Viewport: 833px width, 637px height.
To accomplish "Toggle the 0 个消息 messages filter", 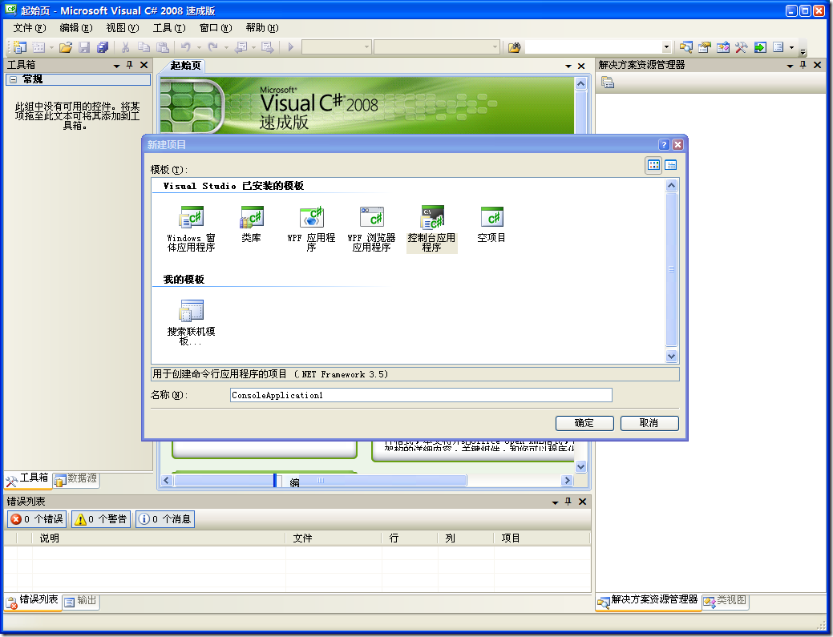I will (164, 519).
